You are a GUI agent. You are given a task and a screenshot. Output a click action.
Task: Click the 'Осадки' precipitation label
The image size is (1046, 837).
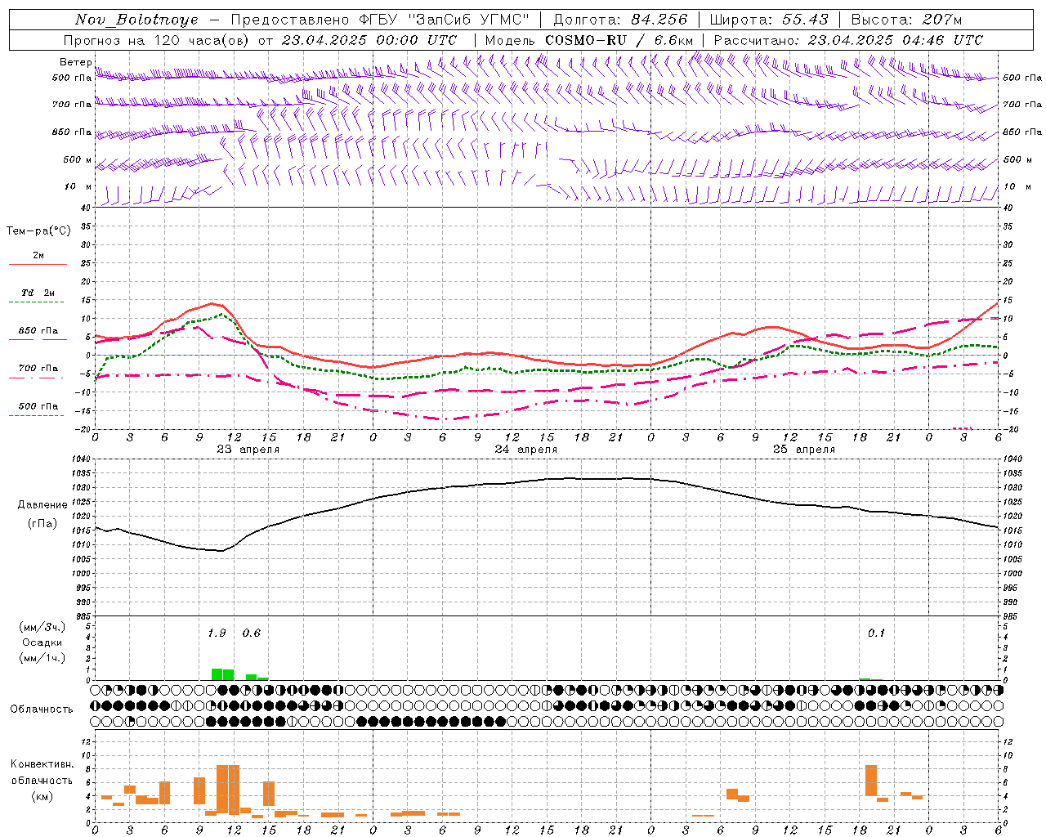(42, 642)
